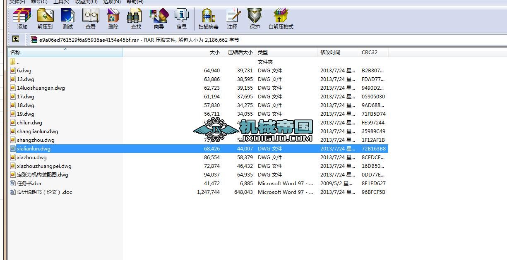The image size is (507, 260).
Task: Select file 19.dwg
Action: pos(26,114)
